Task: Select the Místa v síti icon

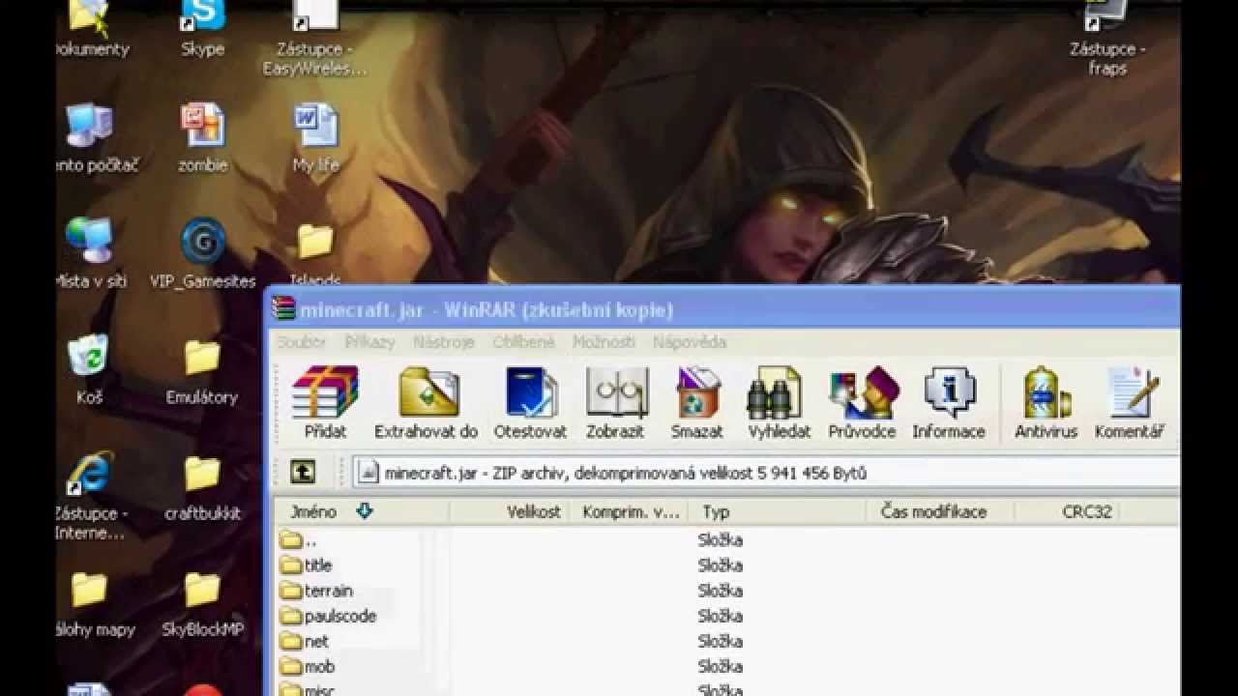Action: [x=89, y=253]
